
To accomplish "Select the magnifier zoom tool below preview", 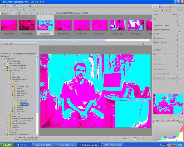I will pos(138,138).
